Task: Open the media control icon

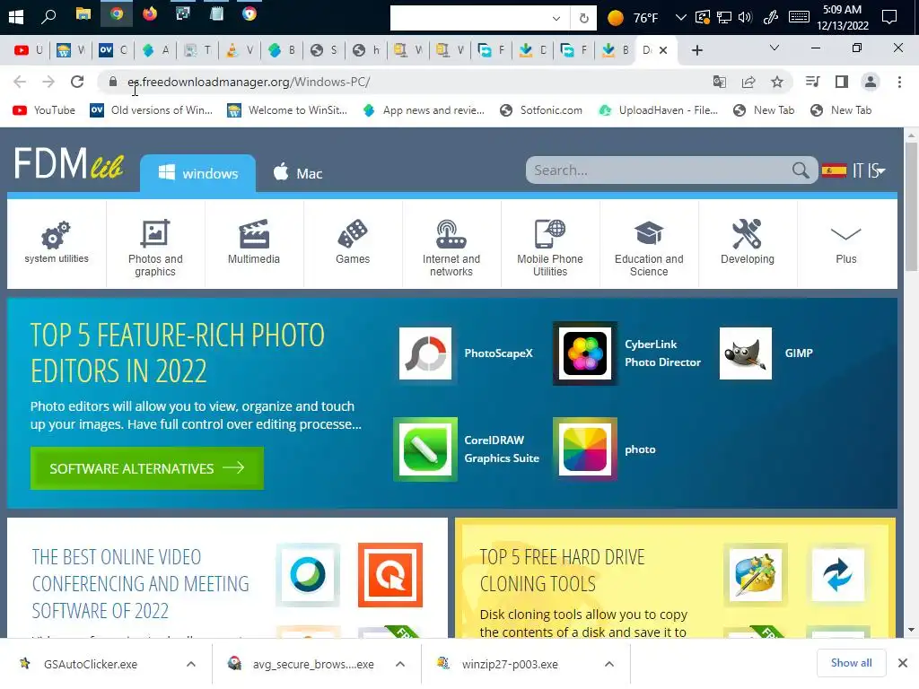Action: pyautogui.click(x=812, y=82)
